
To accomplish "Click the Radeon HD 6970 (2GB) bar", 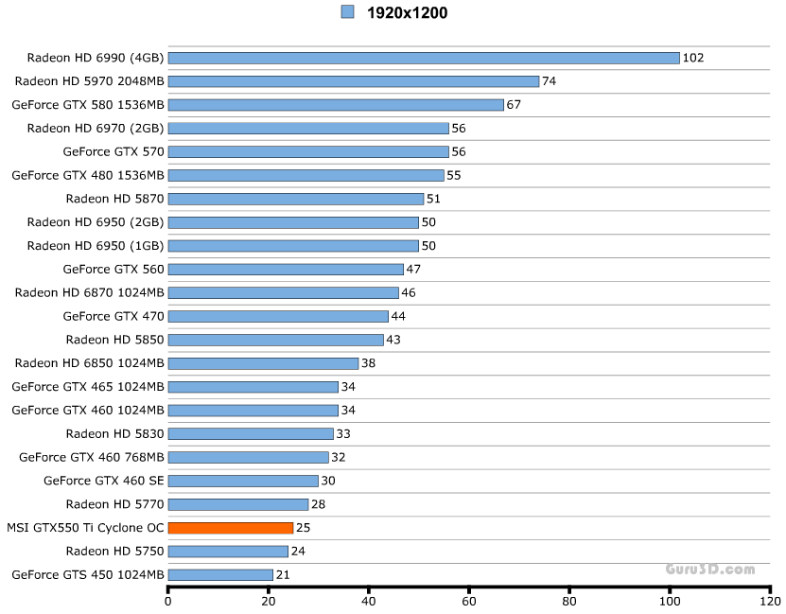I will coord(308,129).
